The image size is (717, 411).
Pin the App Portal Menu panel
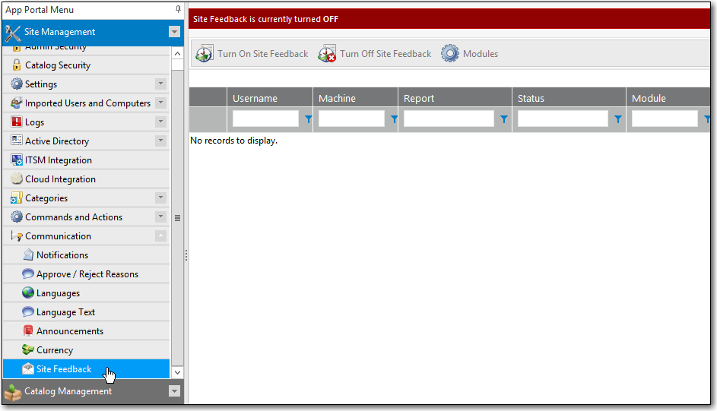[x=178, y=10]
